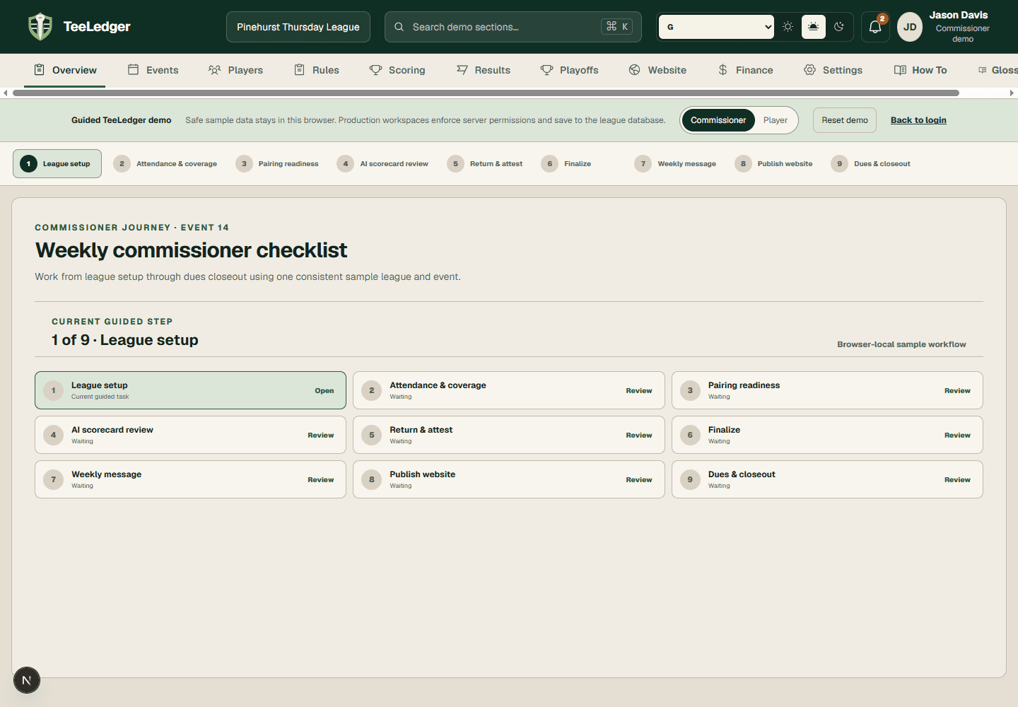
Task: Open the notifications bell
Action: pos(875,27)
